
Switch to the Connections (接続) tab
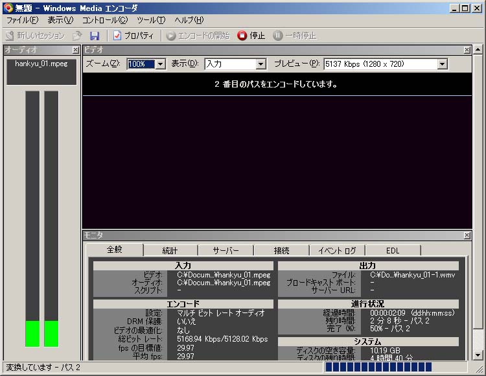(281, 250)
